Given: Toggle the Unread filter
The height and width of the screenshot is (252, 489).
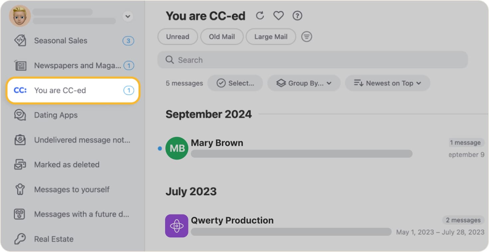Looking at the screenshot, I should click(177, 36).
